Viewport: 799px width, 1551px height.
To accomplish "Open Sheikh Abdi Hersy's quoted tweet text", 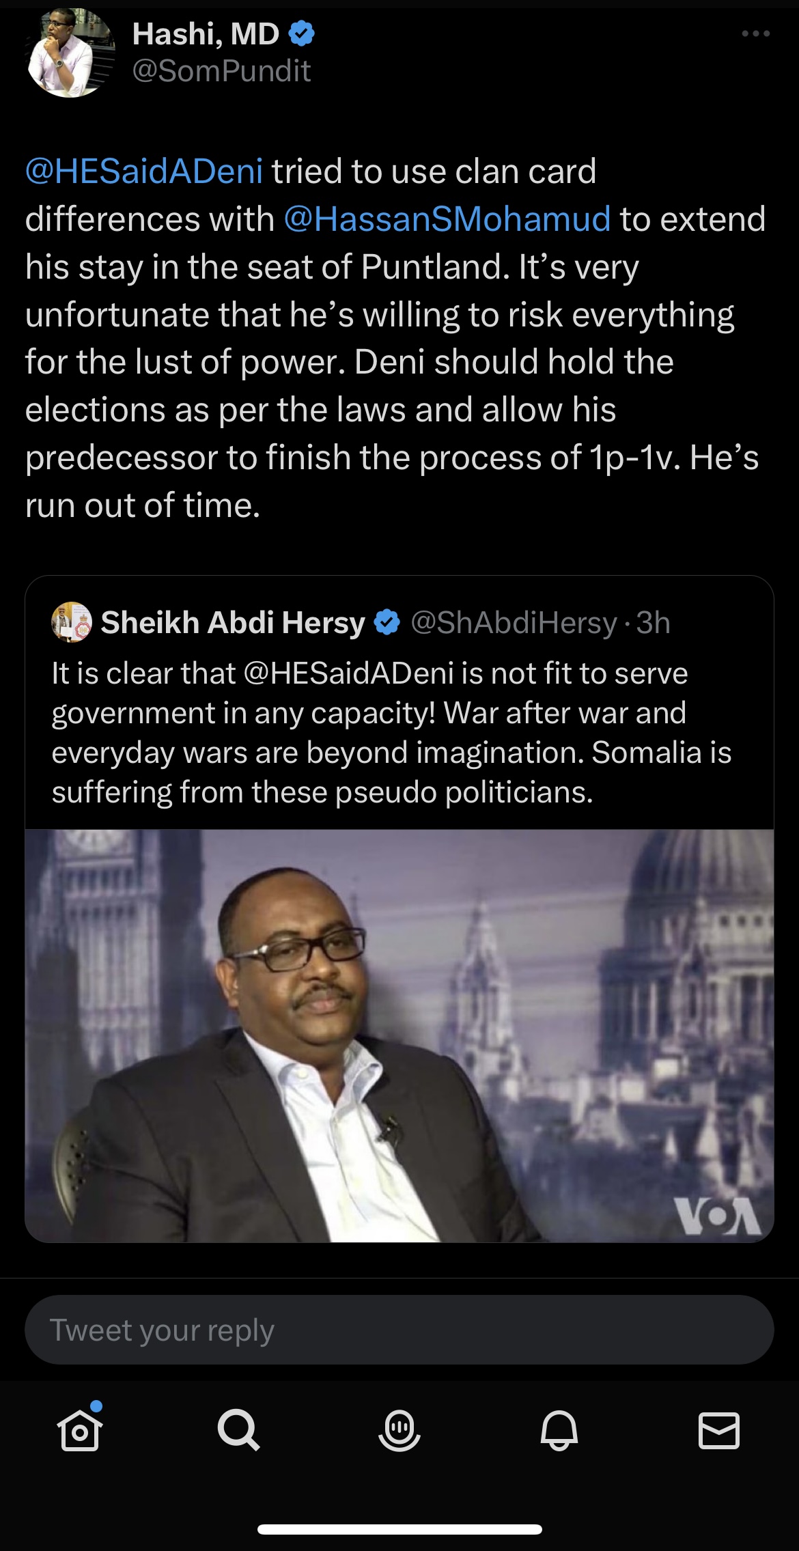I will 391,732.
